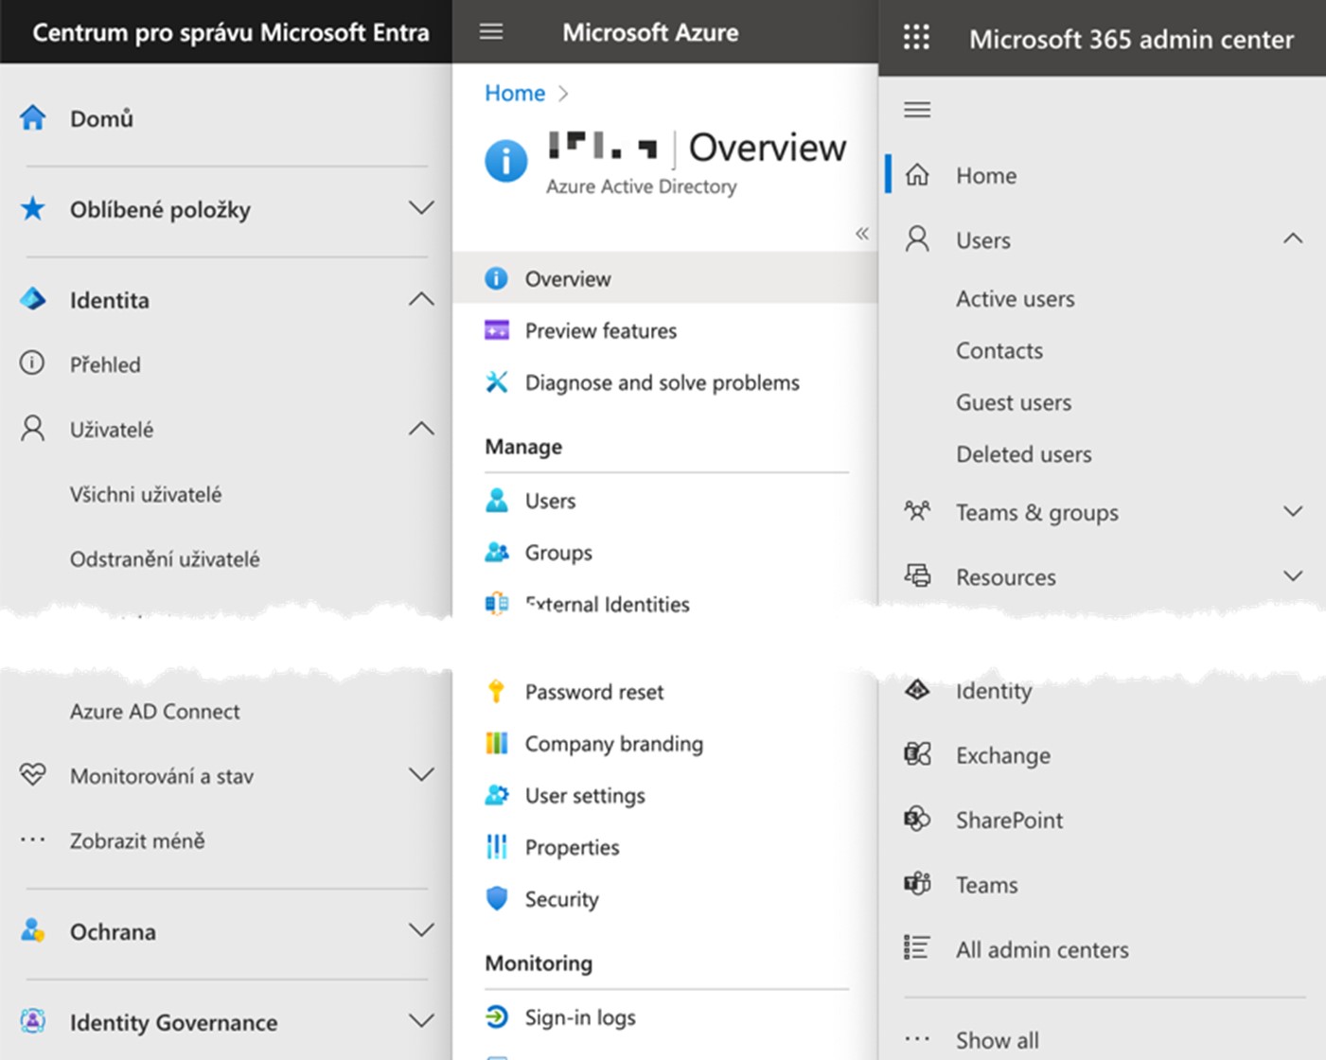This screenshot has width=1326, height=1060.
Task: Expand the Resources chevron
Action: pos(1293,575)
